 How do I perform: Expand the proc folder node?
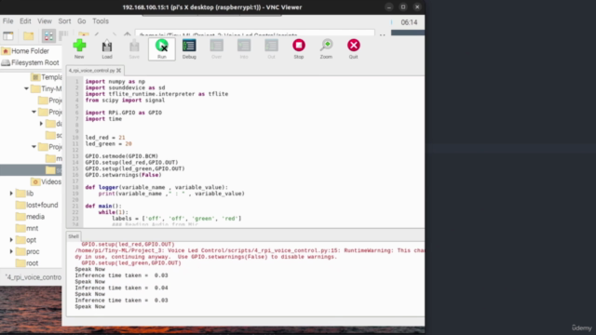pyautogui.click(x=11, y=251)
